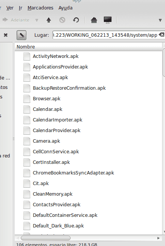Click the file icon of Calendar.apk
The height and width of the screenshot is (246, 165).
27,109
